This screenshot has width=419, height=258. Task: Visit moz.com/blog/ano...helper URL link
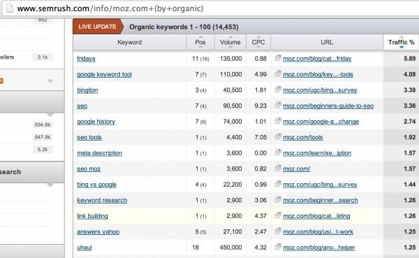pos(319,248)
